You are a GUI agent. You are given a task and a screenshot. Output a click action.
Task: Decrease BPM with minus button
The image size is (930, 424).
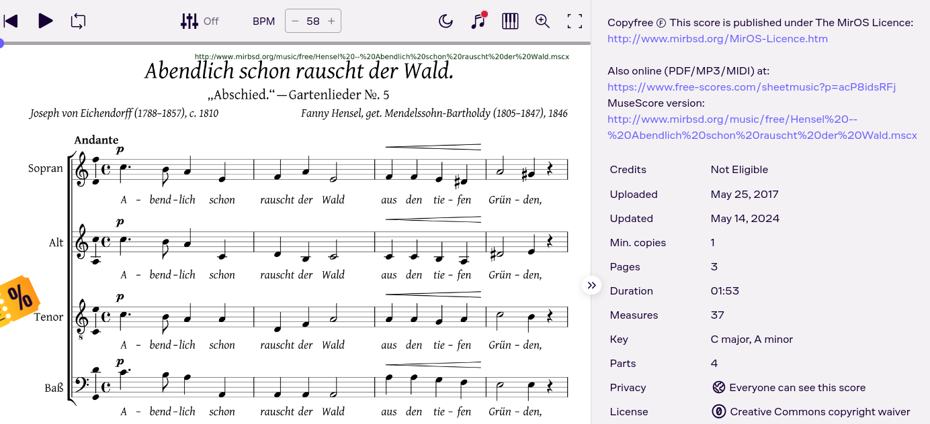295,21
